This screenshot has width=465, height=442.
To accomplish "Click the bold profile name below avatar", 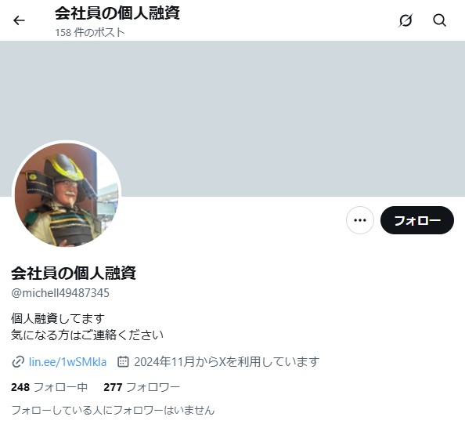I will coord(74,273).
